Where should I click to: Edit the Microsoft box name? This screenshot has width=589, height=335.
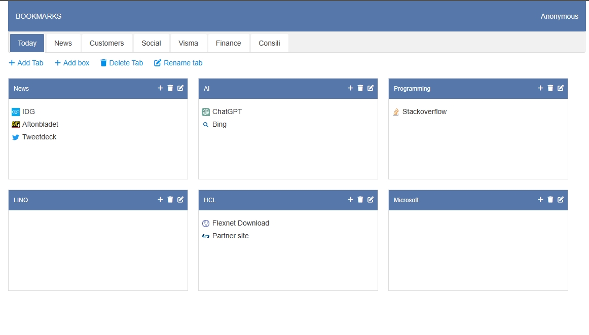click(x=561, y=199)
